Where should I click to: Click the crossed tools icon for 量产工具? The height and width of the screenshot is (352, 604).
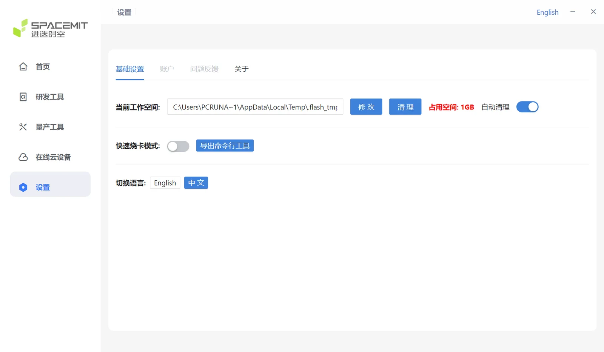[x=23, y=127]
